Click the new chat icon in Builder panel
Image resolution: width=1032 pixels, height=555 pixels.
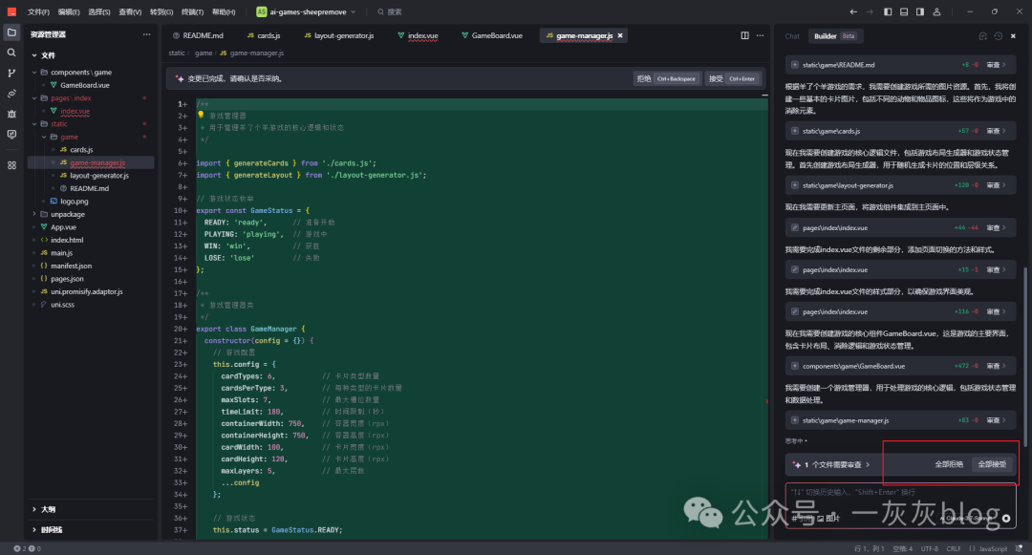coord(983,36)
